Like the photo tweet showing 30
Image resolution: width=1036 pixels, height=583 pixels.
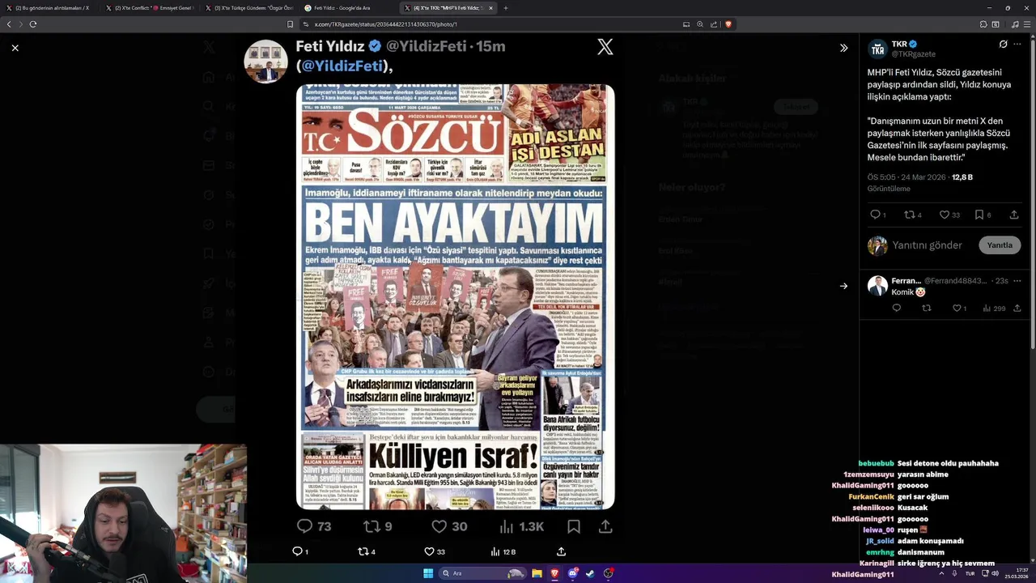(x=449, y=526)
